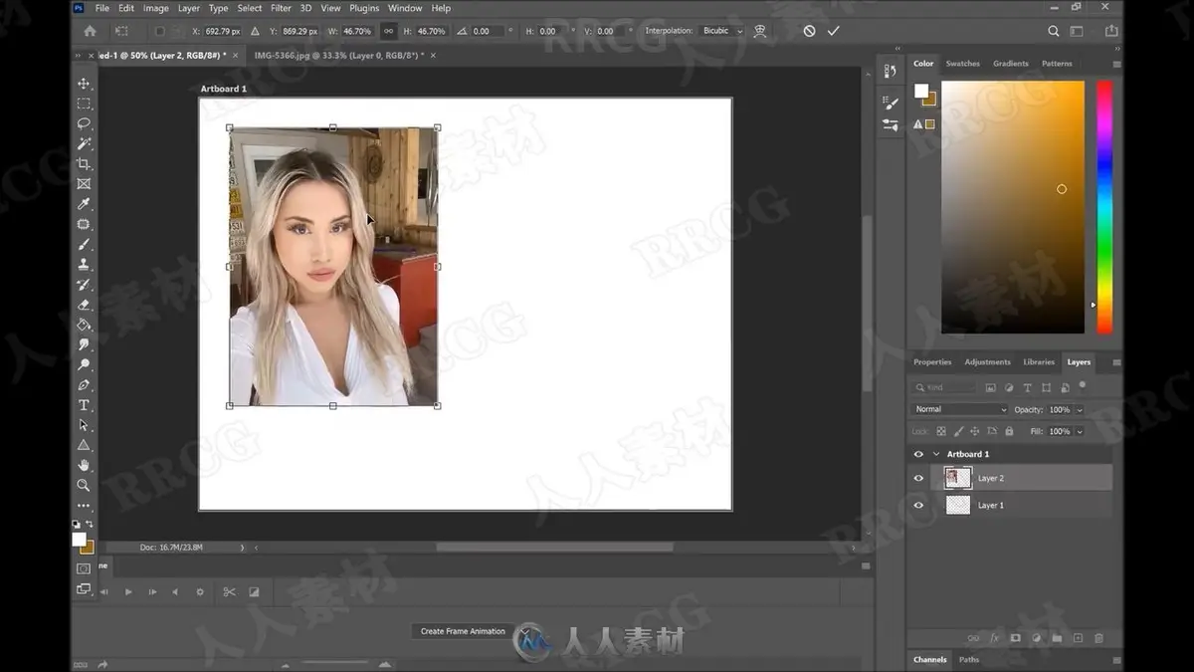Open the Layers panel menu icon
This screenshot has height=672, width=1194.
[x=1116, y=362]
